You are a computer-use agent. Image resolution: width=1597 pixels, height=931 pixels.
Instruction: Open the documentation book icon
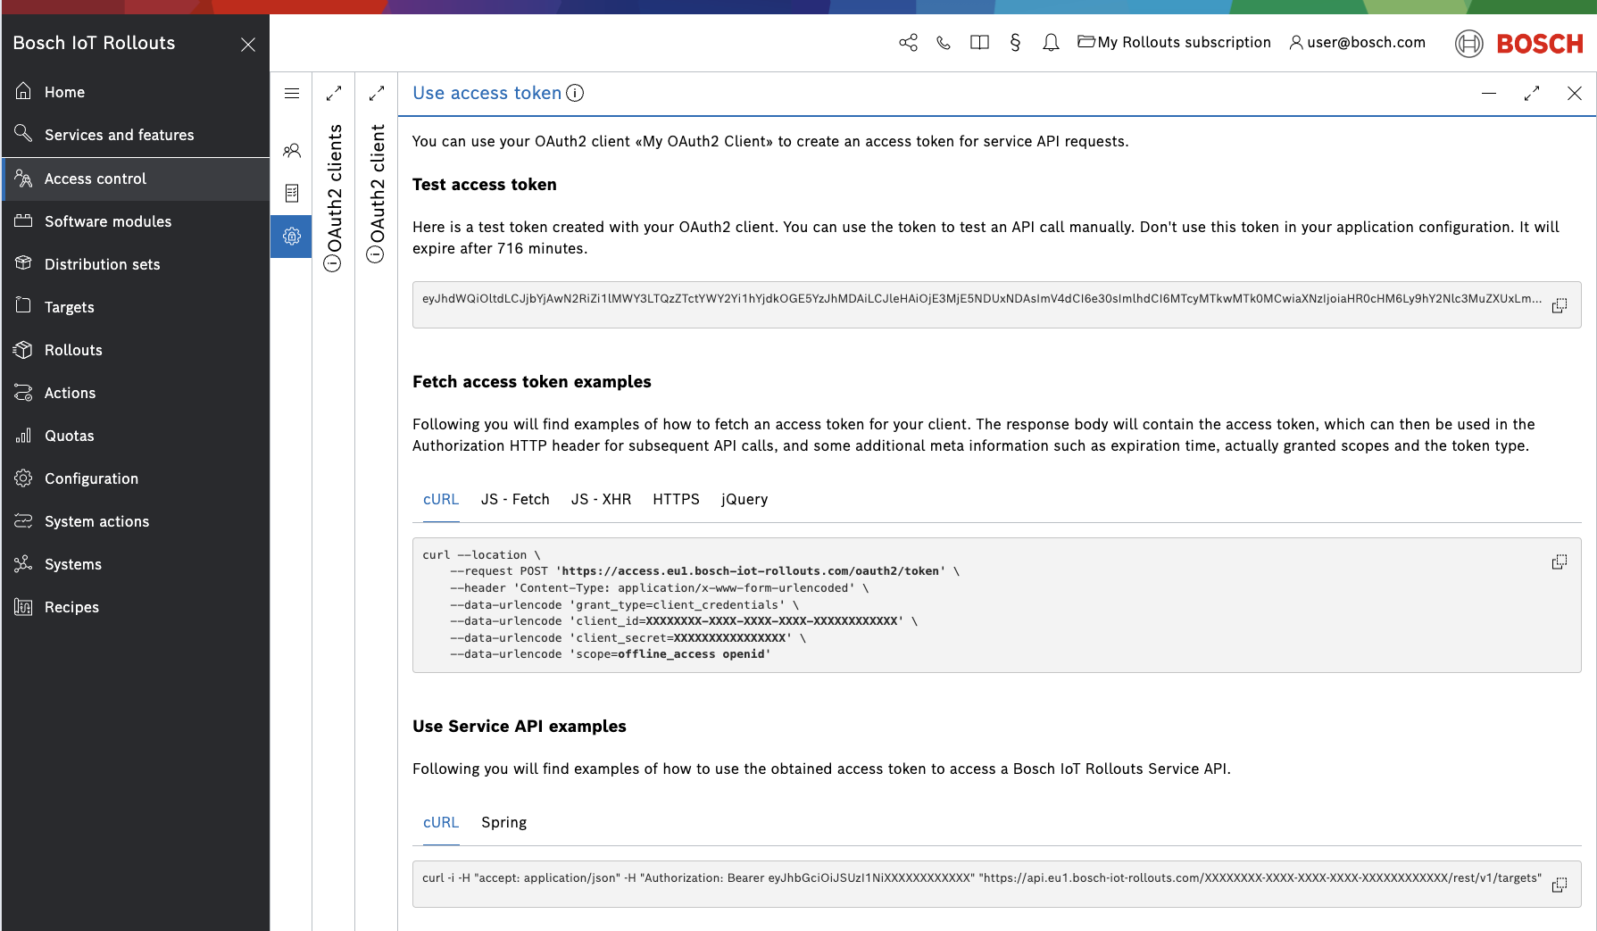[979, 43]
